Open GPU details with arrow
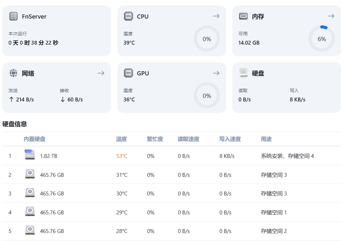The width and height of the screenshot is (342, 241). coord(216,73)
